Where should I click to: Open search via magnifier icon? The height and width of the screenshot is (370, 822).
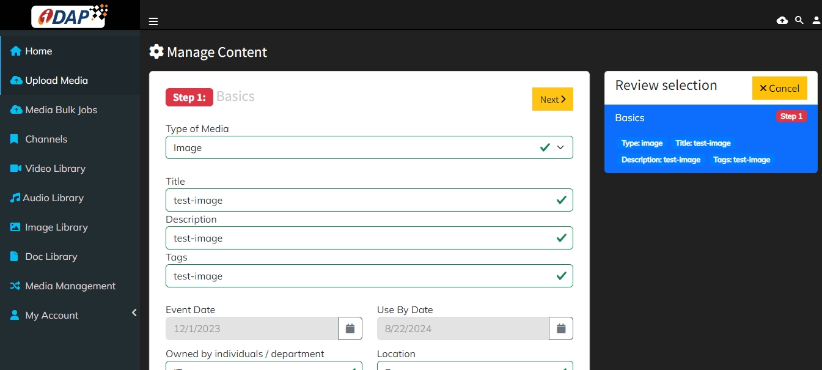799,20
